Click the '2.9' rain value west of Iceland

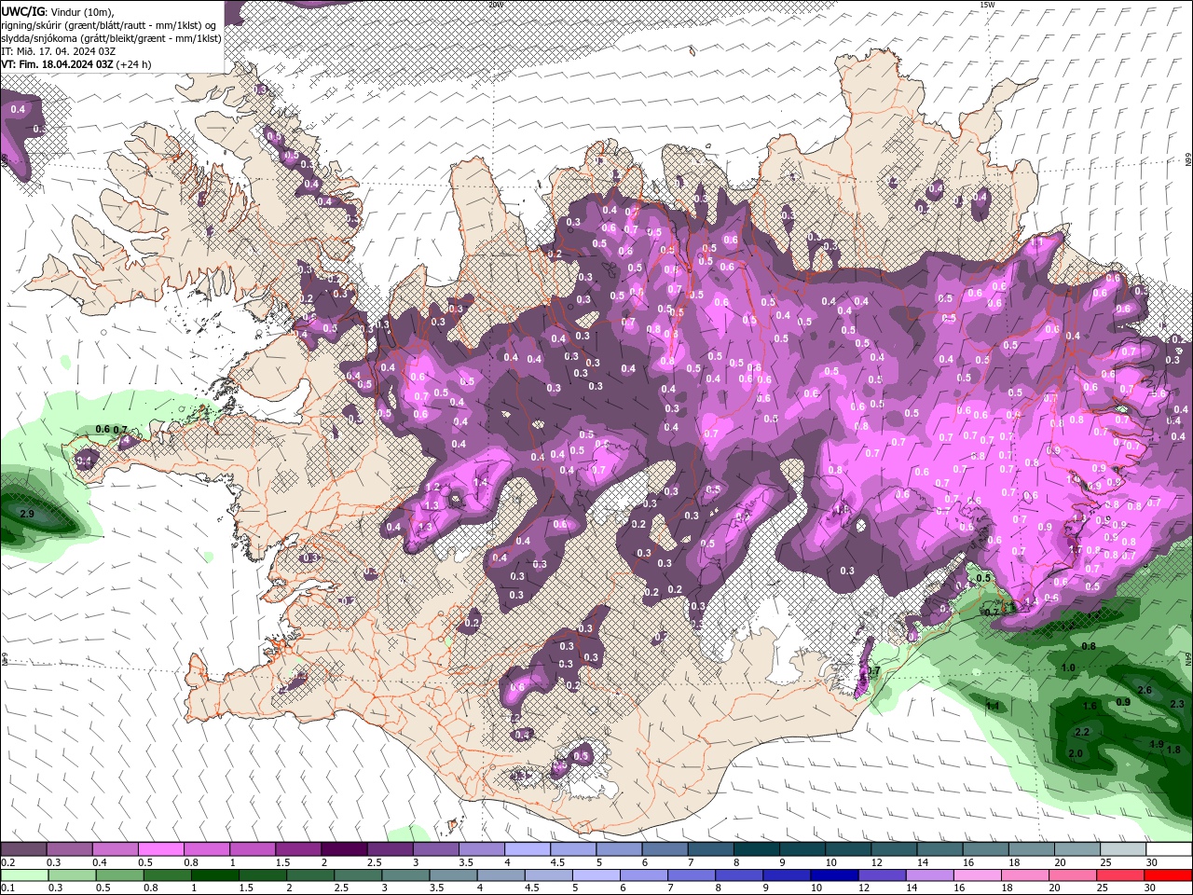[27, 515]
